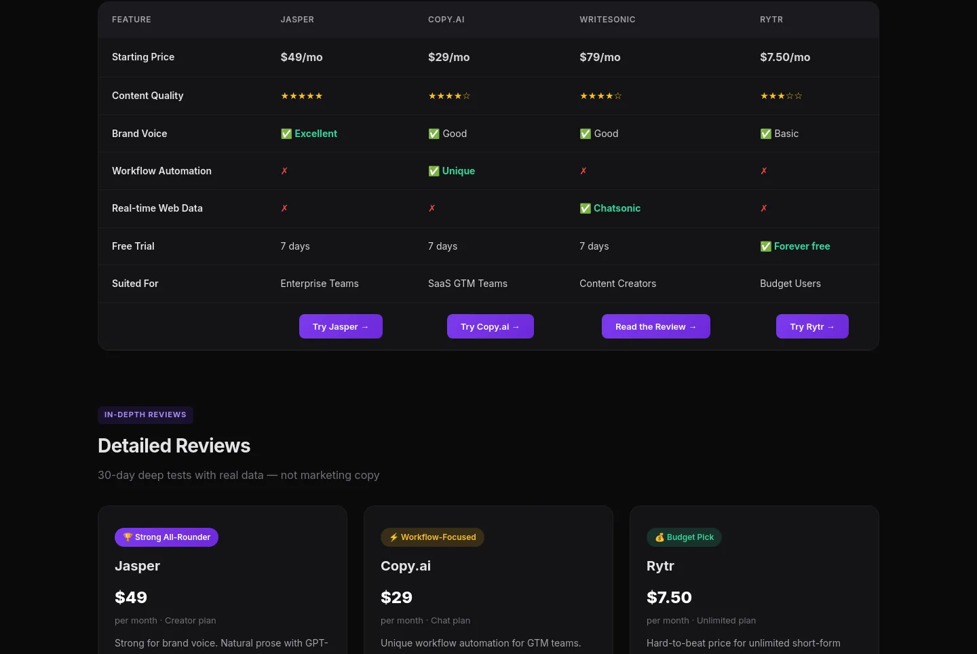
Task: Click the Writesonic $79/mo starting price
Action: [x=600, y=57]
